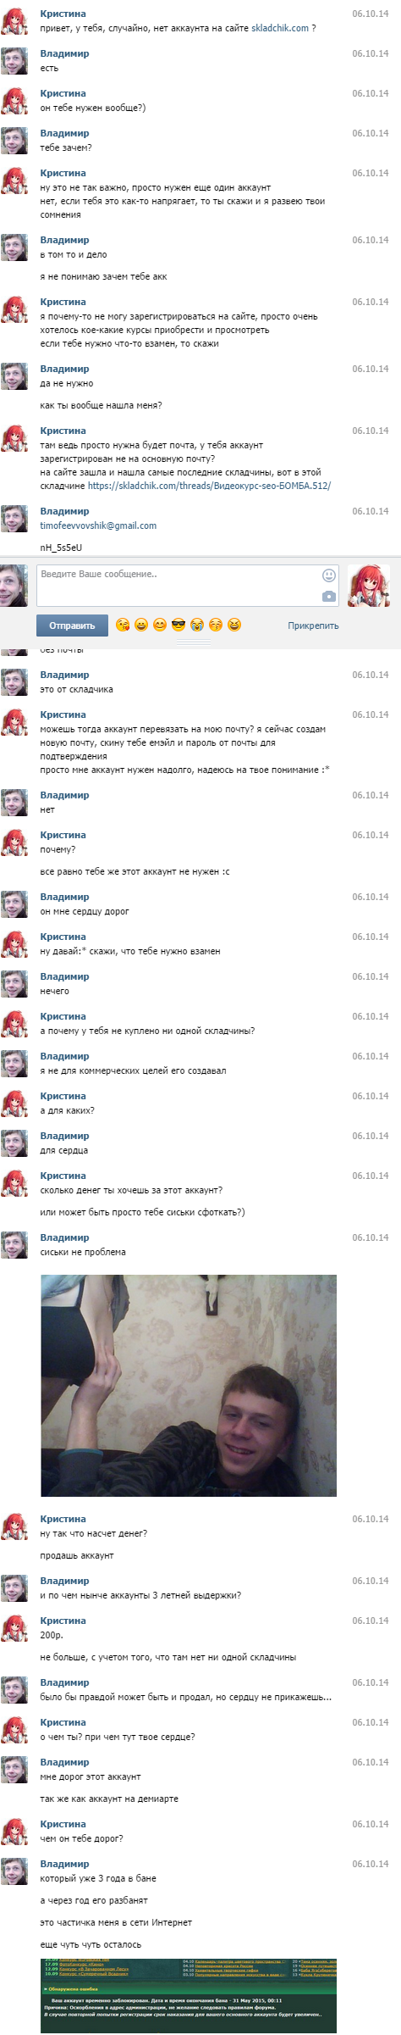Insert the smiling blush emoji
The width and height of the screenshot is (401, 2035).
pyautogui.click(x=160, y=626)
